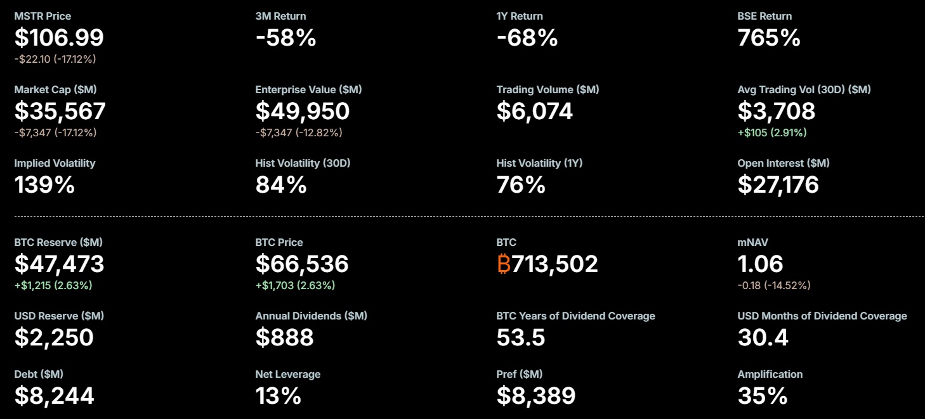Click the Market Cap ($M) label
Image resolution: width=925 pixels, height=419 pixels.
55,89
